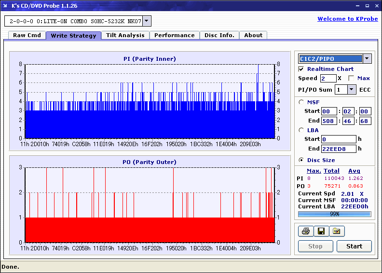Click the 99% scan progress bar

[334, 214]
